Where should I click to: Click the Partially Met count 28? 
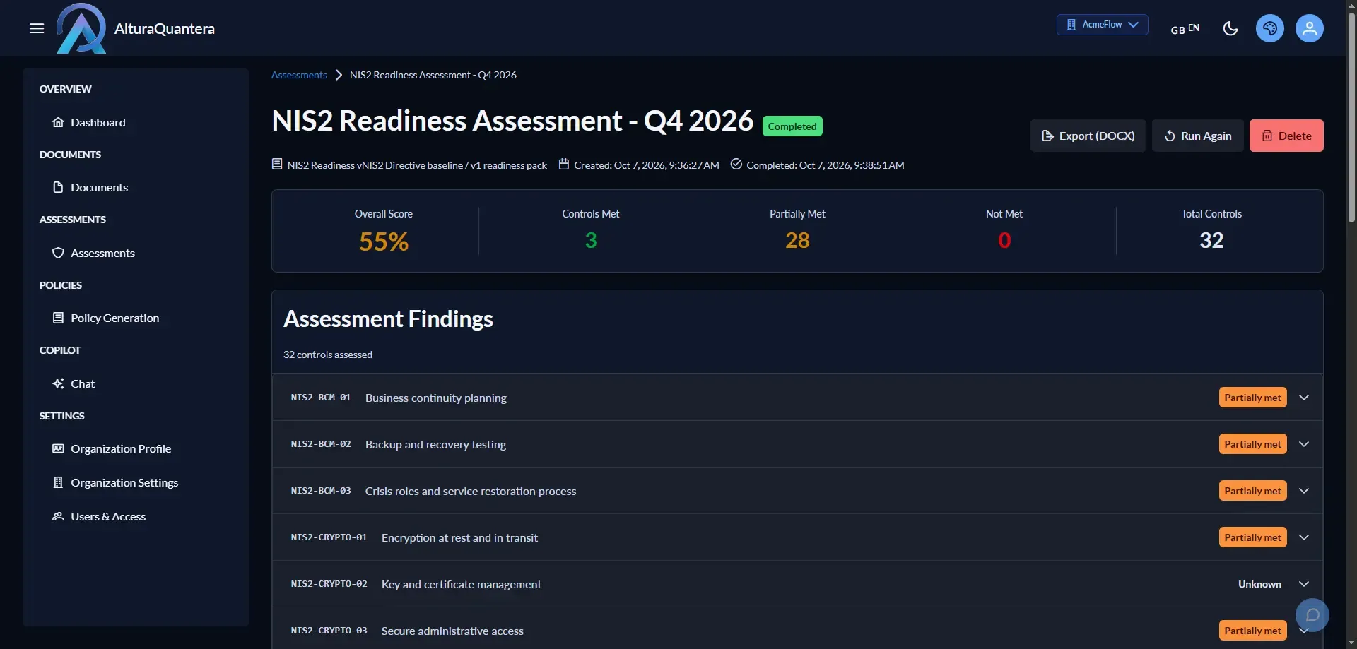pos(797,240)
